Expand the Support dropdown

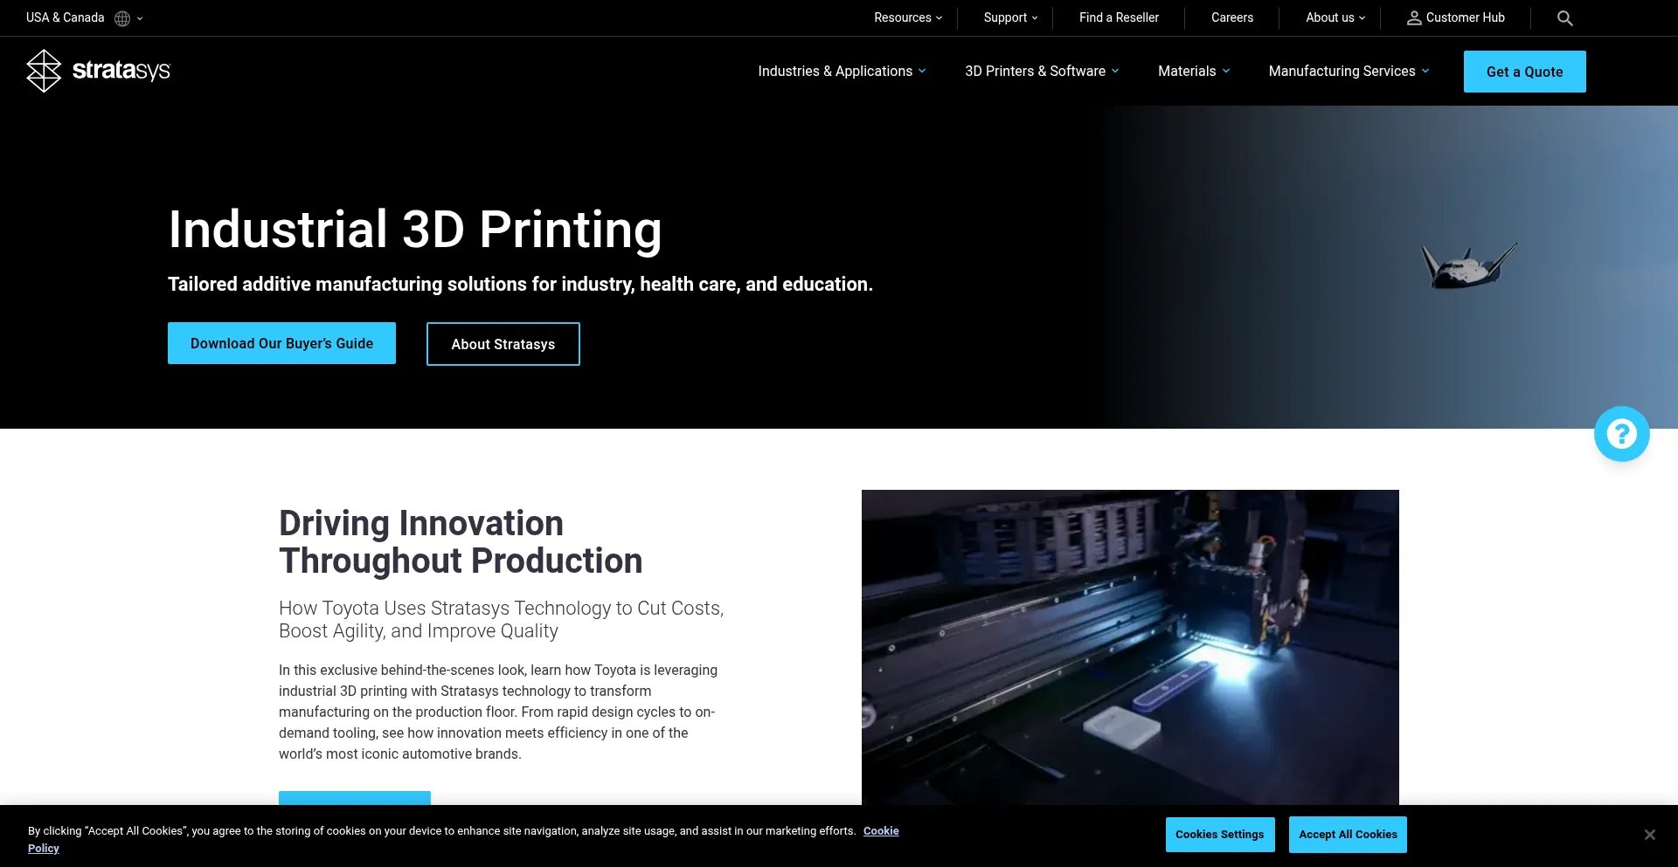[1010, 17]
